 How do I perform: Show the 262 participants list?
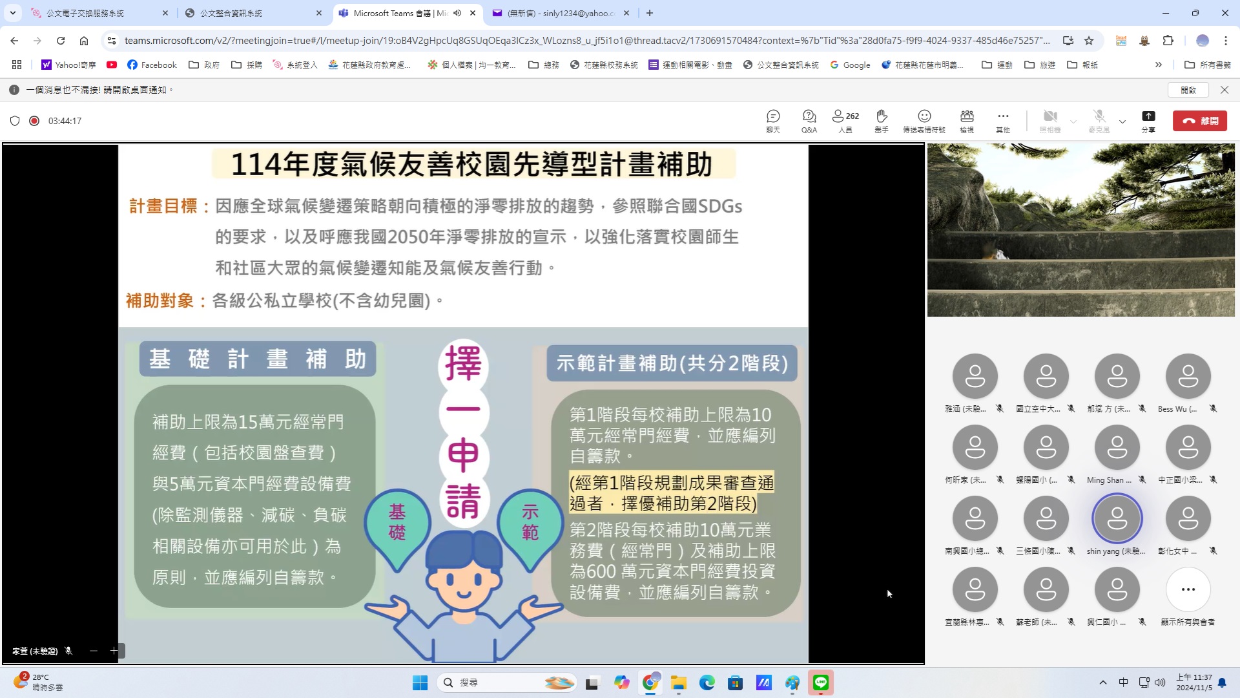tap(845, 120)
